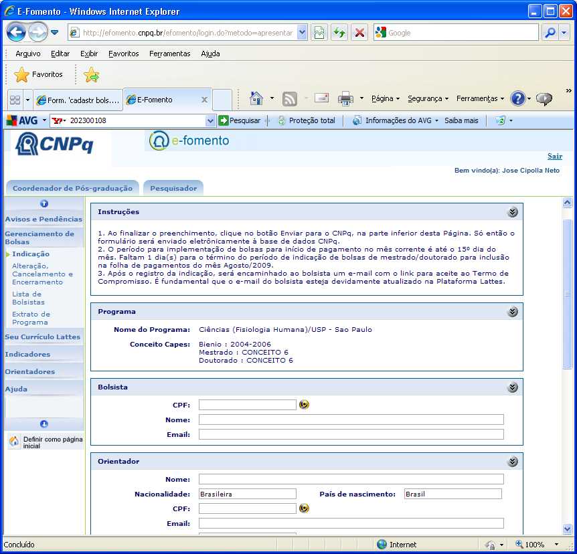Open the Quick Tabs grid icon
The width and height of the screenshot is (577, 554).
(15, 100)
